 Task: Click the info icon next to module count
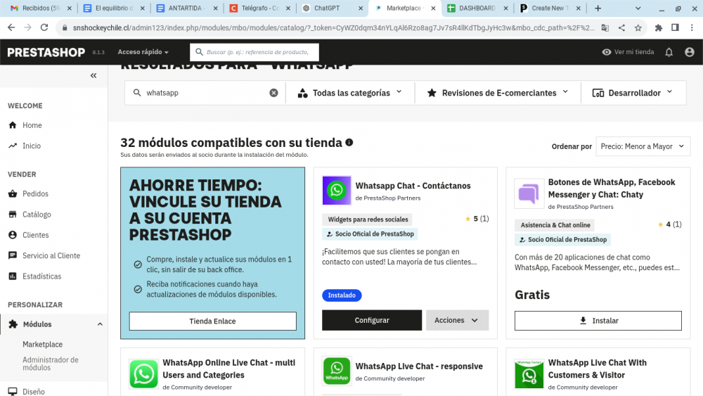click(x=349, y=143)
